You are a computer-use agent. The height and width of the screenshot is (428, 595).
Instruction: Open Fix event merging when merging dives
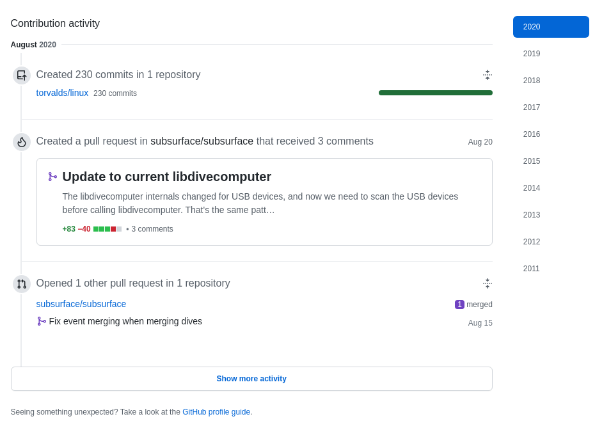click(125, 321)
